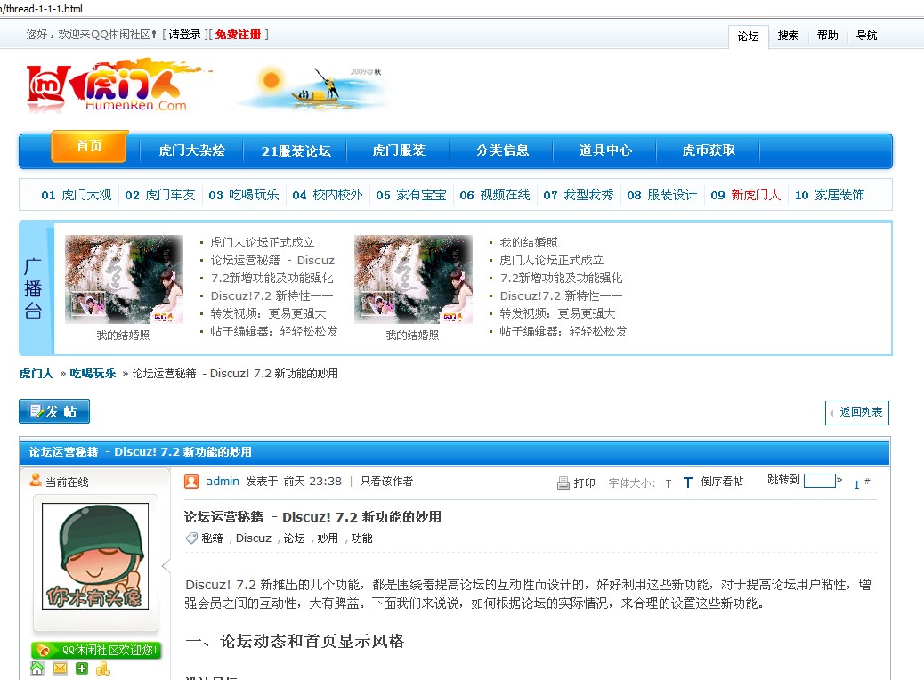The width and height of the screenshot is (924, 680).
Task: Click the house icon below the avatar
Action: pos(37,668)
